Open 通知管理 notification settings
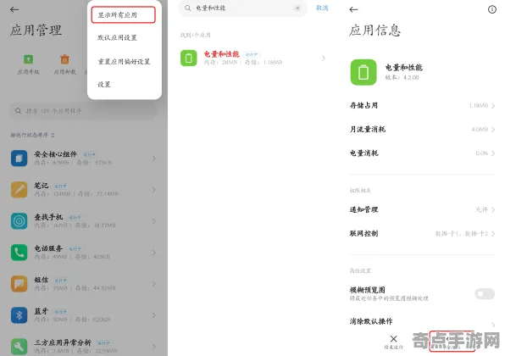This screenshot has height=356, width=505. coord(422,209)
